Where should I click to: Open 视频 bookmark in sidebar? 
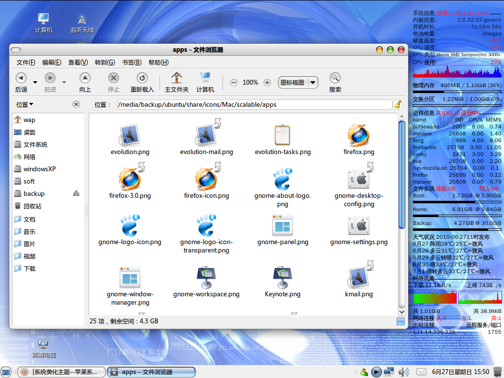(48, 256)
